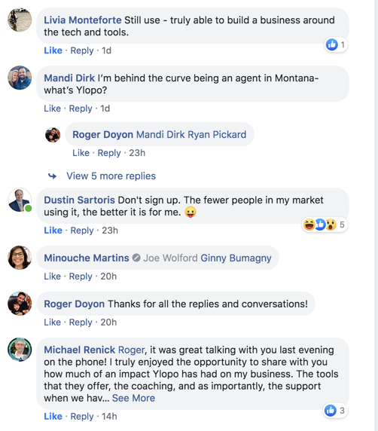Expand Michael Renick's comment with See More
This screenshot has height=431, width=378.
[133, 398]
